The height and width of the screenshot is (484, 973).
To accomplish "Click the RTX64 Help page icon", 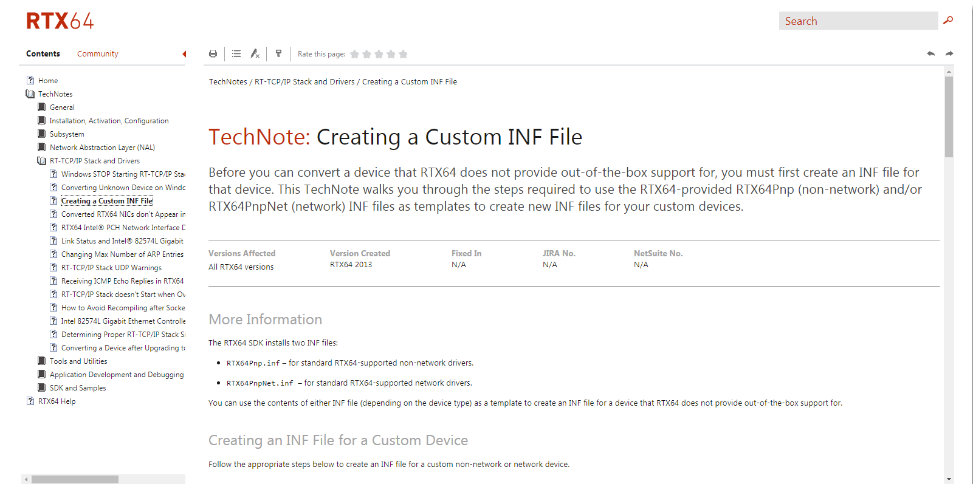I will pyautogui.click(x=30, y=401).
